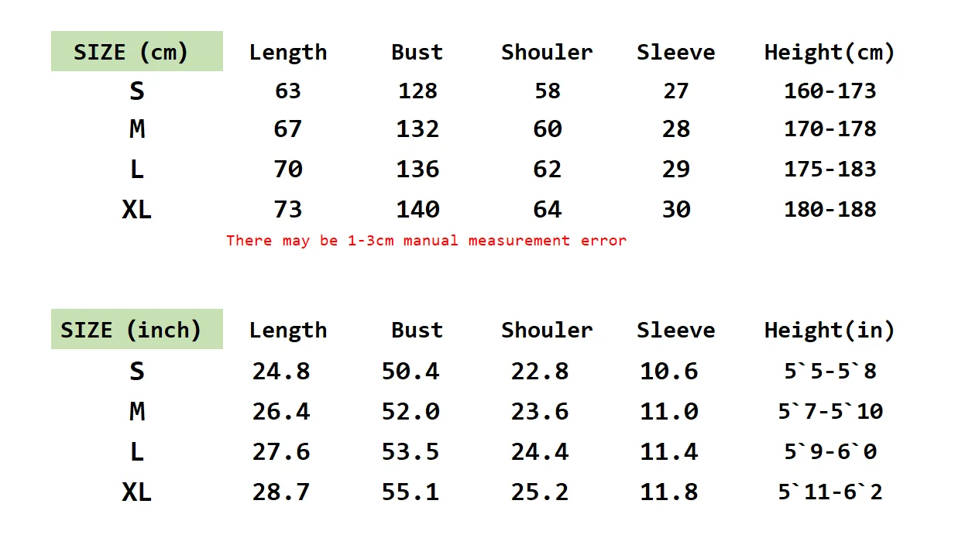Select the M row label in cm table

click(137, 129)
